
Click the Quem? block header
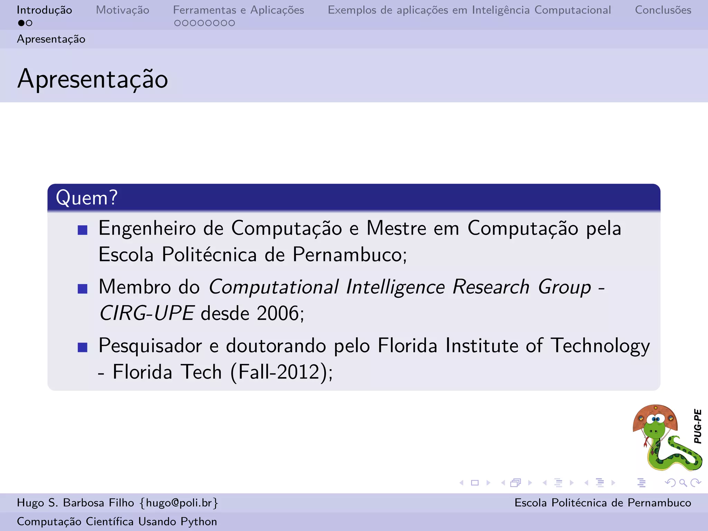tap(354, 198)
